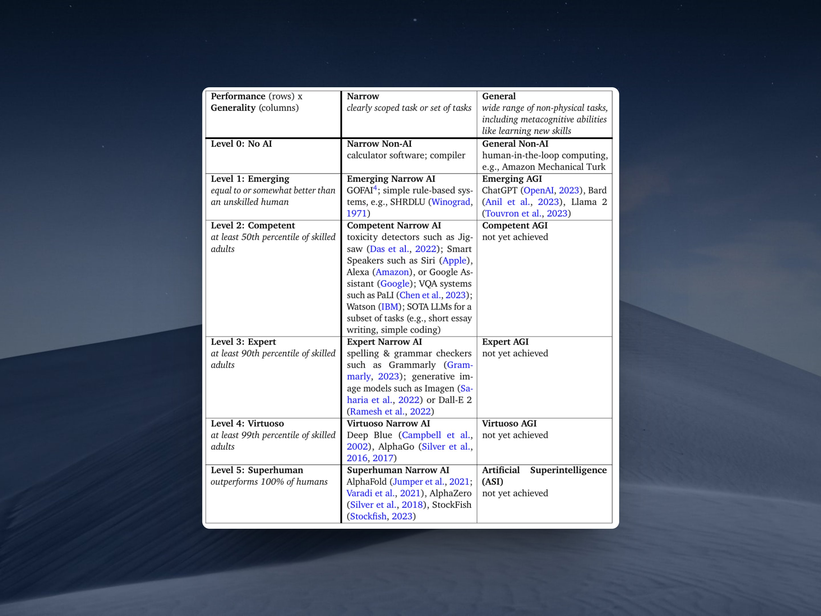Open the Stockfish citation link
The width and height of the screenshot is (821, 616).
coord(368,516)
